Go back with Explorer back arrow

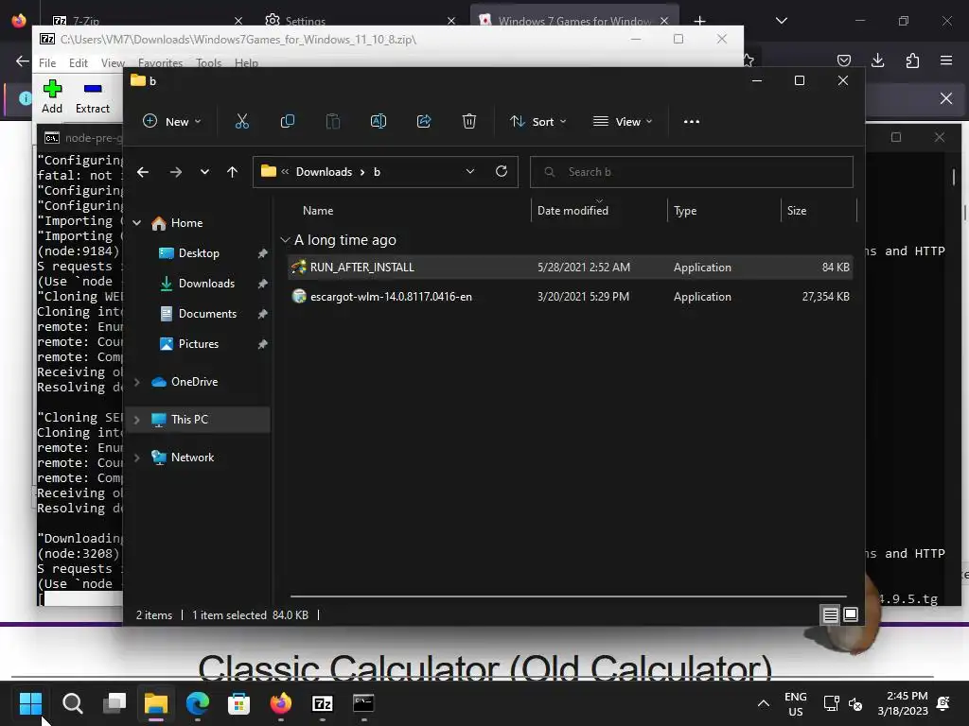click(x=143, y=172)
